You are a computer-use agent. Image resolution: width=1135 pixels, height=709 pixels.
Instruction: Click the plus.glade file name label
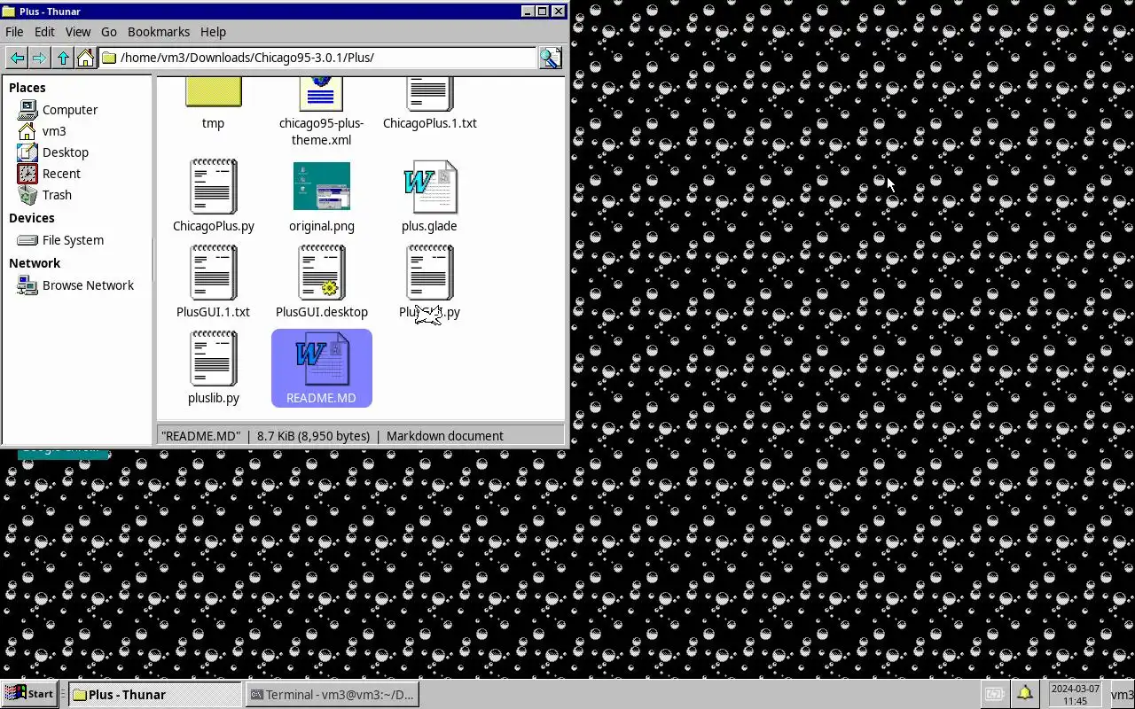tap(429, 226)
